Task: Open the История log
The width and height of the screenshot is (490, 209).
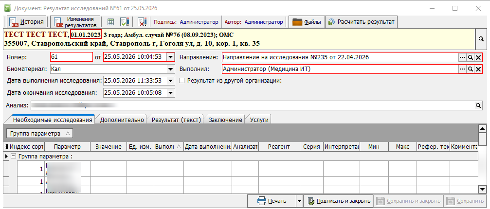Action: point(27,22)
